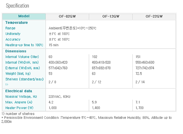Click the Specification heading
The height and width of the screenshot is (134, 183).
click(17, 6)
